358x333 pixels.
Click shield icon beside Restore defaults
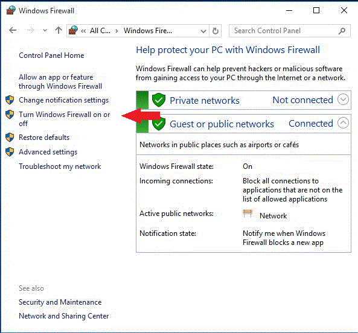pos(10,138)
